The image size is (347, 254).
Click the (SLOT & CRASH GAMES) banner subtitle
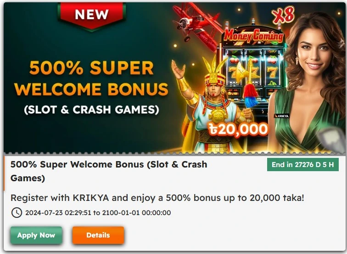(91, 110)
